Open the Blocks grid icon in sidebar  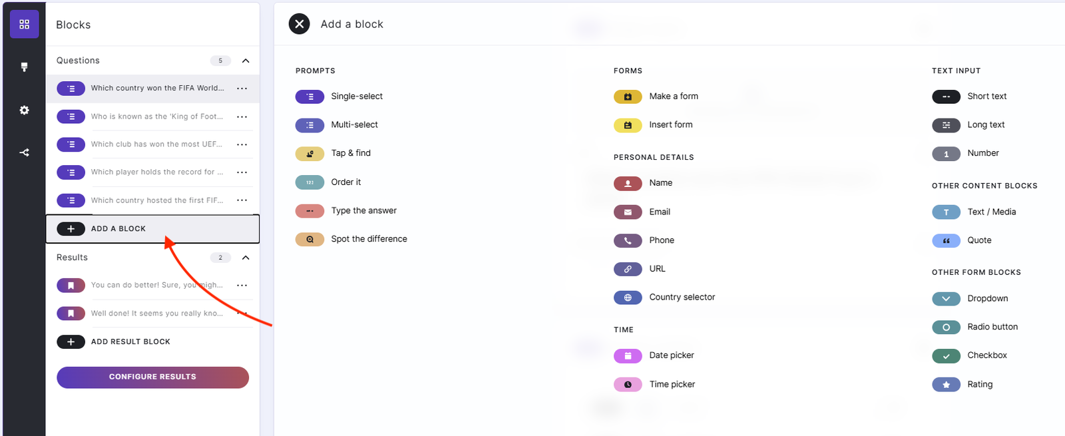(x=24, y=25)
